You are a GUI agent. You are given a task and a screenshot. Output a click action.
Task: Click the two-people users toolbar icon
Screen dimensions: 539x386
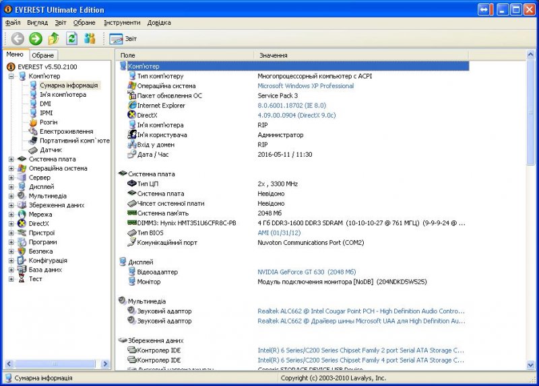pos(90,39)
